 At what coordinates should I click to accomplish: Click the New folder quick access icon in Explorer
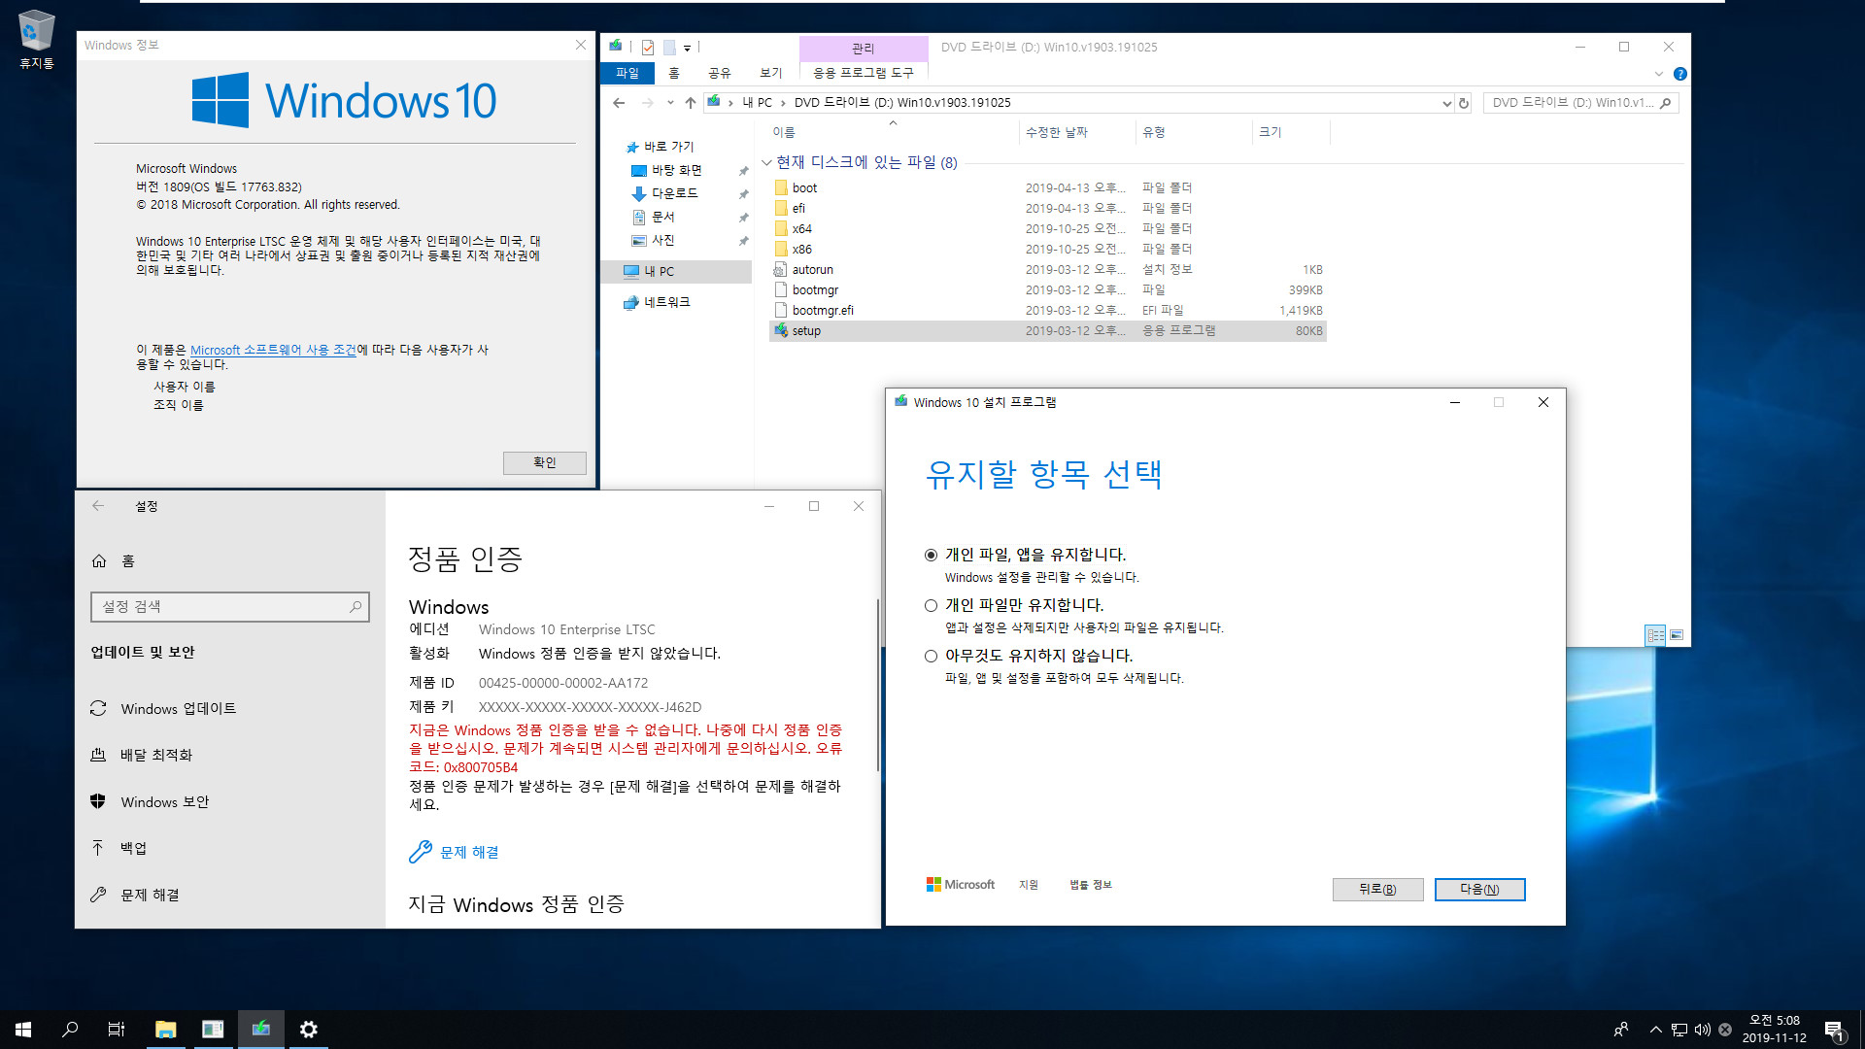click(x=669, y=47)
